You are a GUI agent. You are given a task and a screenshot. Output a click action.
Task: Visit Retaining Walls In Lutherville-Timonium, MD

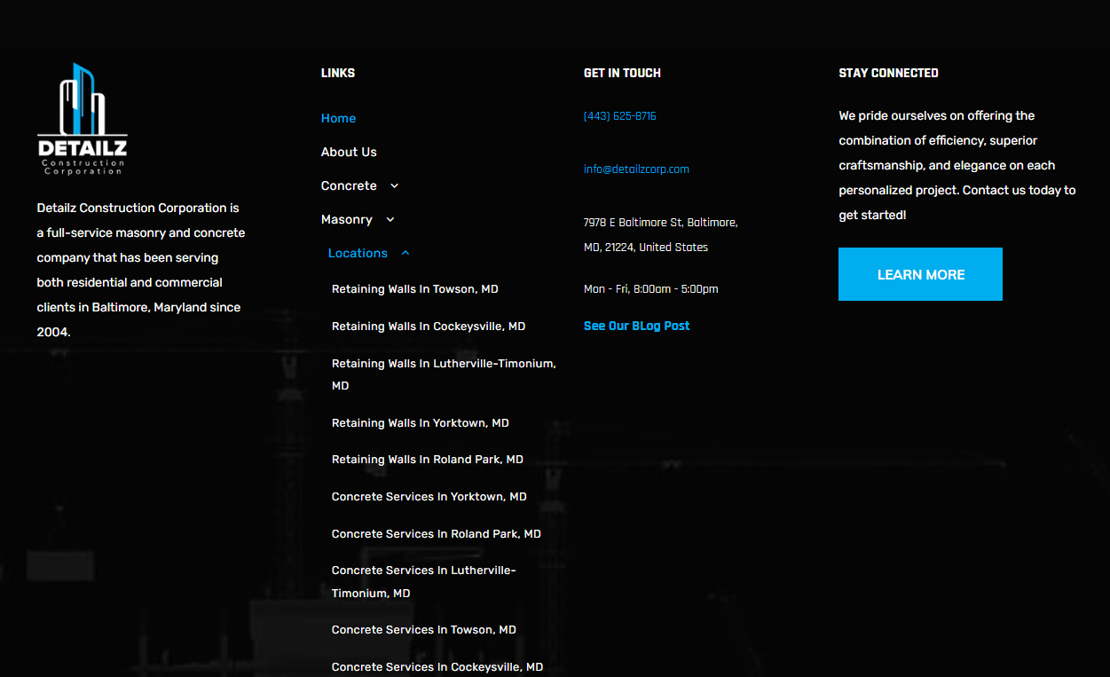[443, 364]
